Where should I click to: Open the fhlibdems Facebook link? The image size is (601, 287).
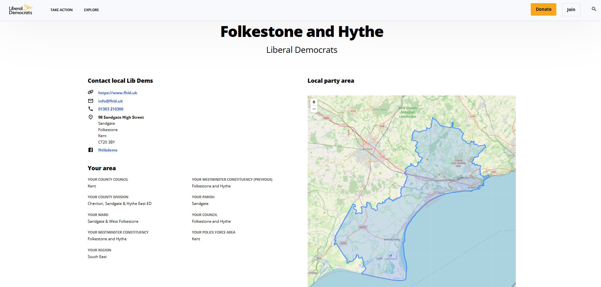tap(108, 150)
